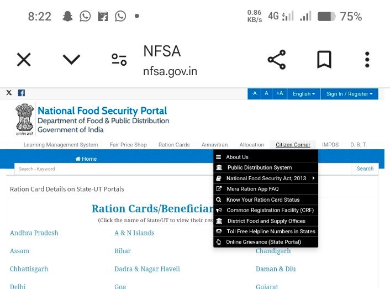The height and width of the screenshot is (289, 390).
Task: Click megaphone icon beside Common Registration Facility
Action: pyautogui.click(x=219, y=210)
